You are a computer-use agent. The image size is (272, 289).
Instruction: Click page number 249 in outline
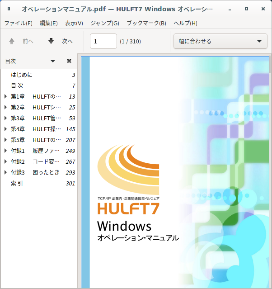(70, 151)
